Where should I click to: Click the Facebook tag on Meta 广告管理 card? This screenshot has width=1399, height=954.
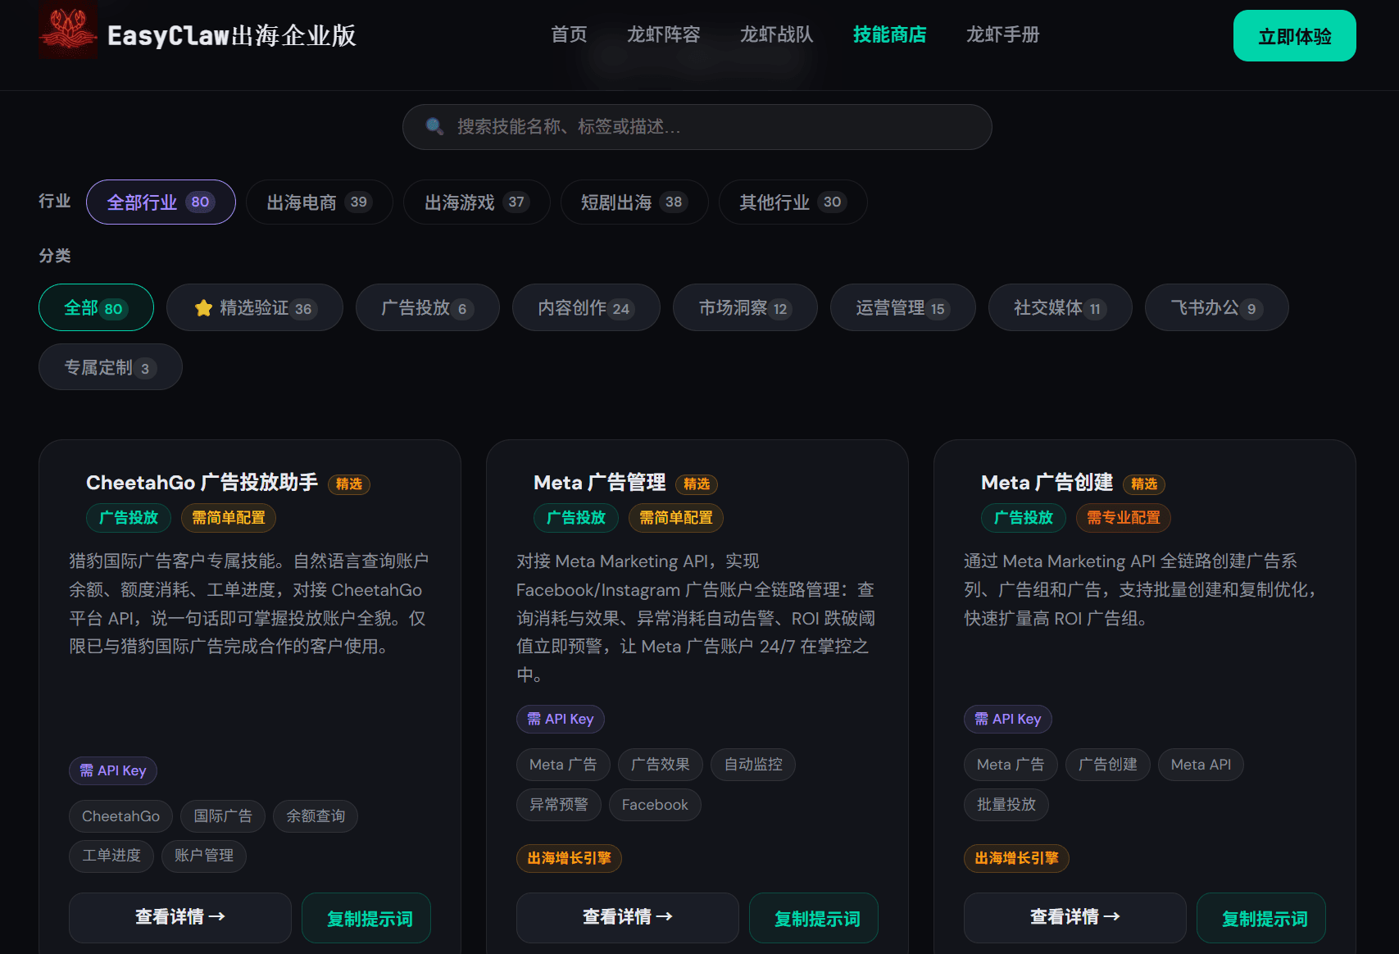[655, 805]
